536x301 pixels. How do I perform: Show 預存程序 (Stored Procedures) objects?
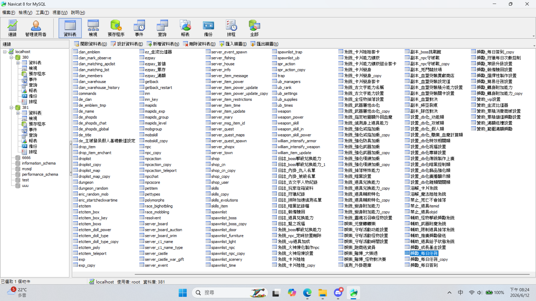point(116,28)
